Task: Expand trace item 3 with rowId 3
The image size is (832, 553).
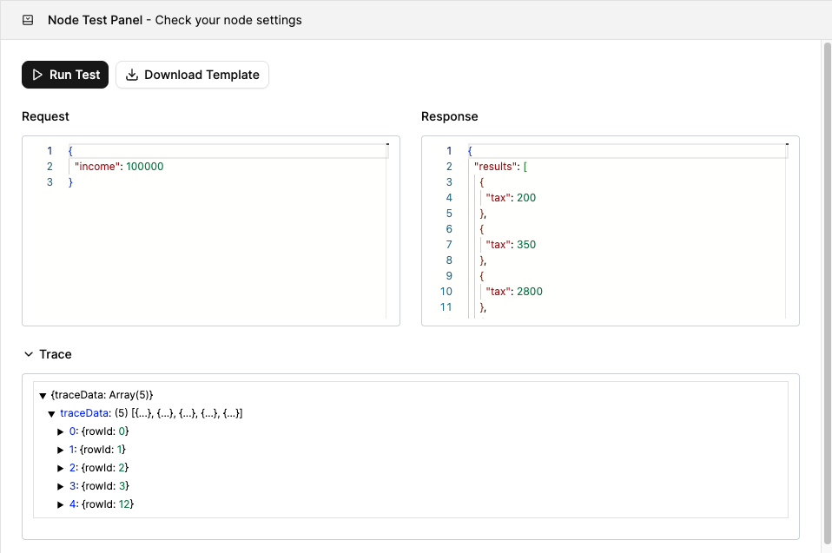Action: (61, 486)
